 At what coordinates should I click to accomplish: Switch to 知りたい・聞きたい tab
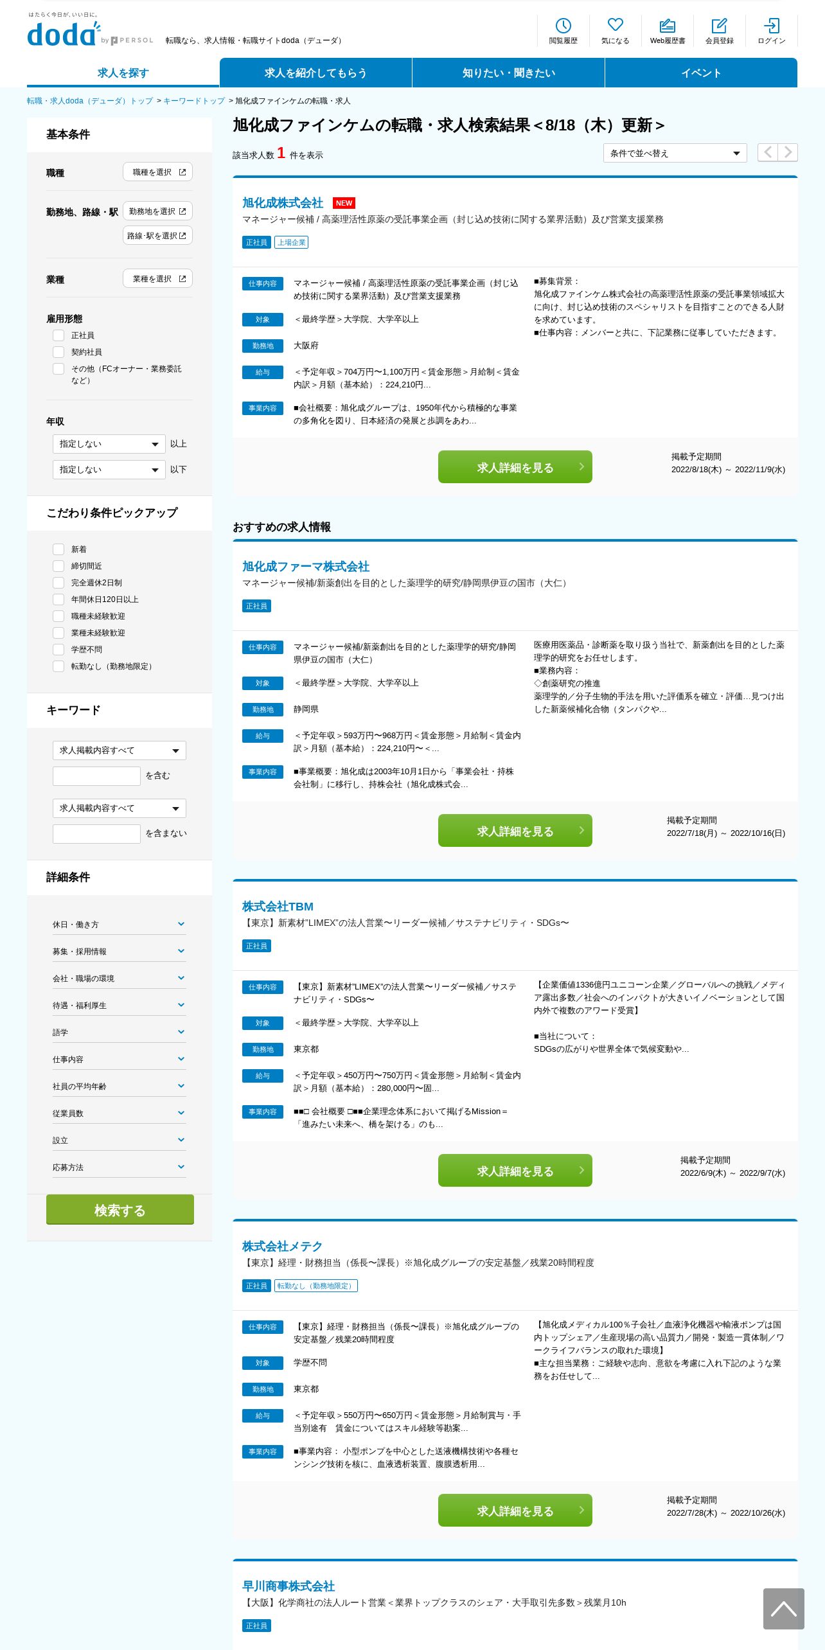coord(508,73)
